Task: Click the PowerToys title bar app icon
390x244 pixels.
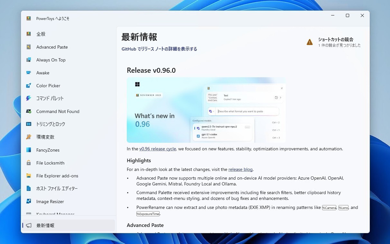Action: [x=29, y=18]
